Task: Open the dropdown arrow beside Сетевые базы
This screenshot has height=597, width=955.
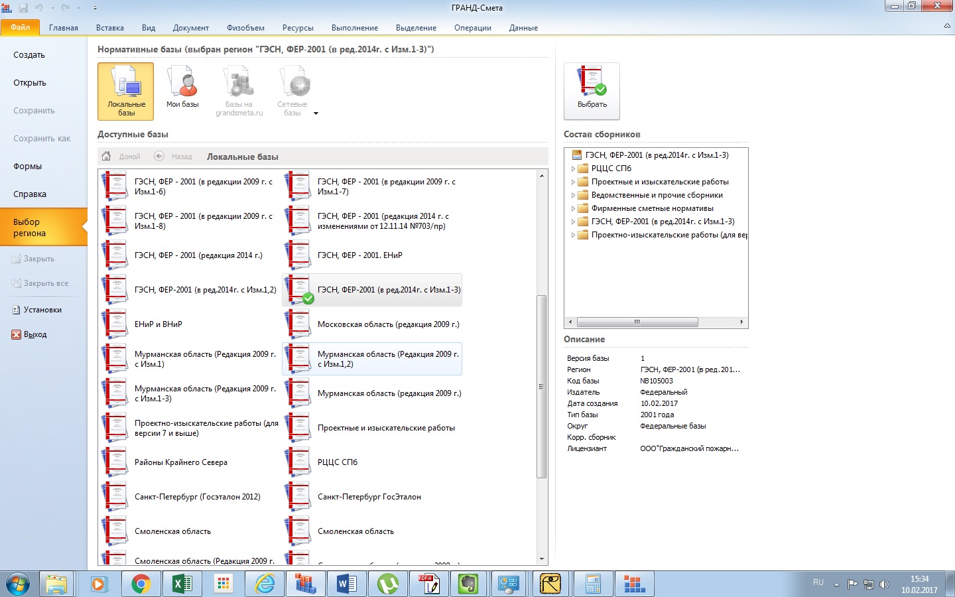Action: [316, 113]
